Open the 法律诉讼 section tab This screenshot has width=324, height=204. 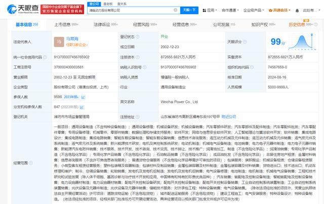coord(106,24)
